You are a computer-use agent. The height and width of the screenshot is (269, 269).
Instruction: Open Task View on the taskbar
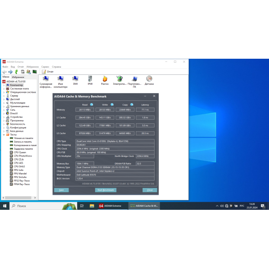click(82, 206)
